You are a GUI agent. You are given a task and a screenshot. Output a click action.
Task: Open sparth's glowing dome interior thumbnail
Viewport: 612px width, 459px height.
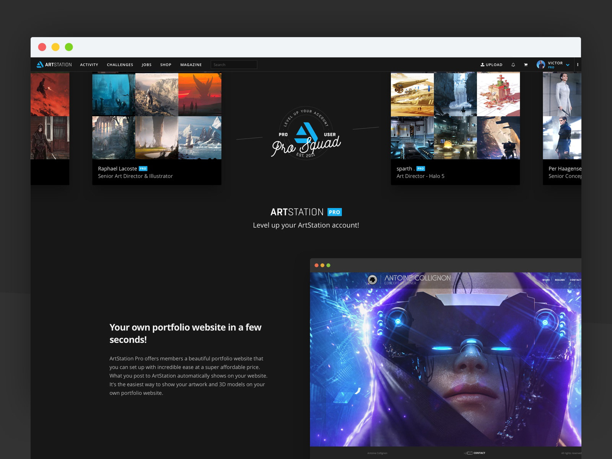tap(456, 138)
